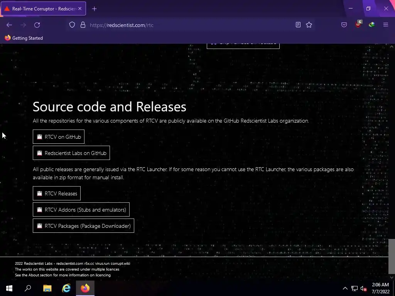Click the 'covered under multiple licences' footer line

[x=67, y=269]
